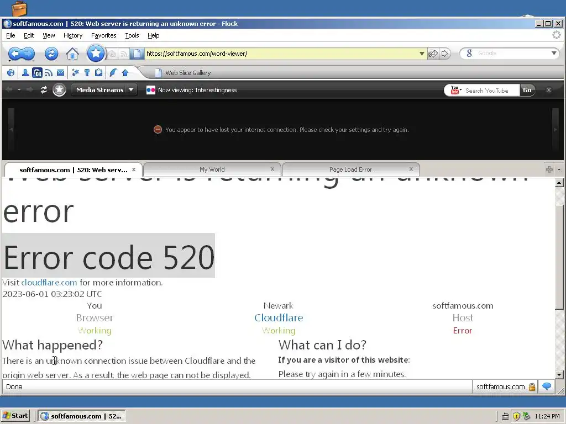Open the Tools menu
566x424 pixels.
click(132, 35)
